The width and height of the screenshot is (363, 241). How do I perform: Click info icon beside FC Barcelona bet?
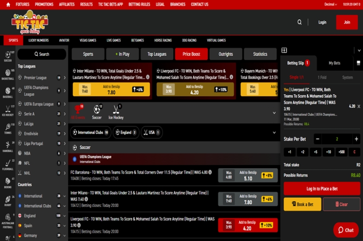[210, 172]
